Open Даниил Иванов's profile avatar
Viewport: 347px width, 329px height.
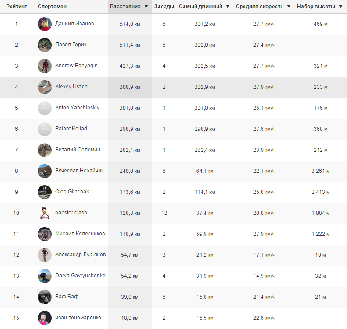(x=45, y=24)
